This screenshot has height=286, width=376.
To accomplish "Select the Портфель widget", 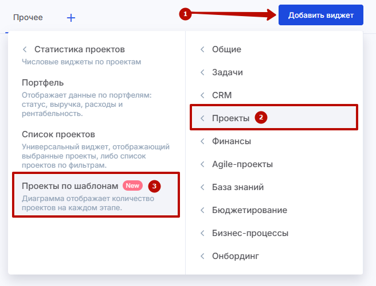I will coord(42,83).
